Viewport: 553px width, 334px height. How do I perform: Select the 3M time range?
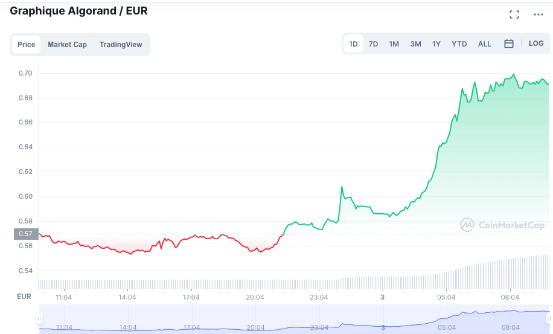click(x=415, y=44)
